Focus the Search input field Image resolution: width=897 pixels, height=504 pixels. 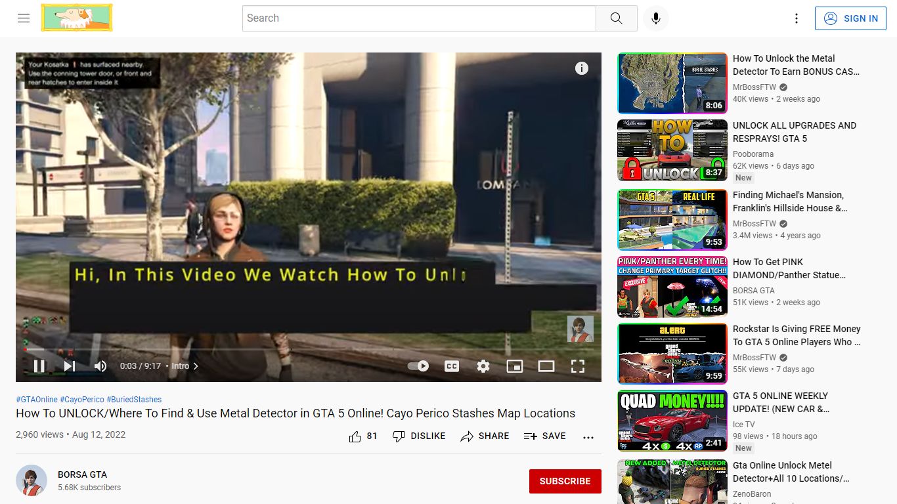coord(419,18)
